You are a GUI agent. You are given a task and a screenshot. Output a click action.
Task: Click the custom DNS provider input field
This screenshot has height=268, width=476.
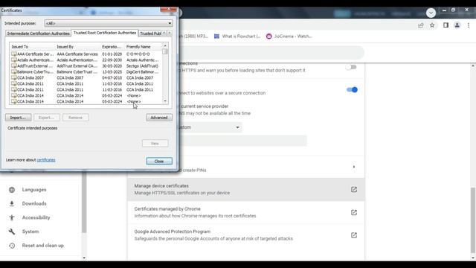pyautogui.click(x=243, y=141)
